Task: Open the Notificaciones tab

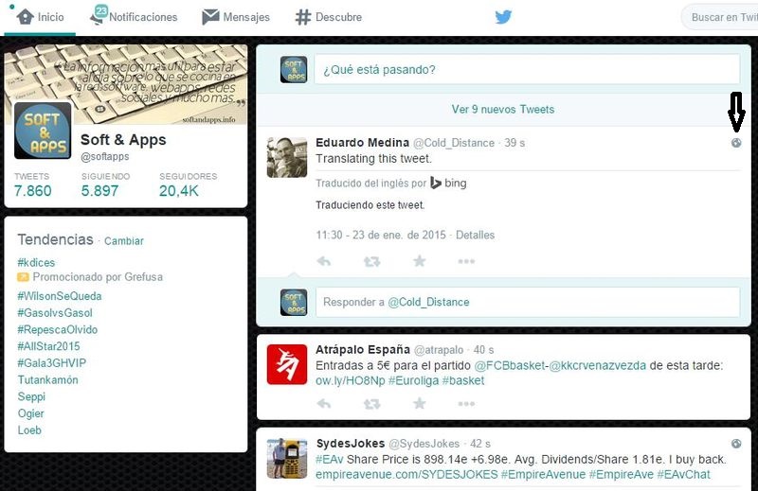Action: click(x=134, y=17)
